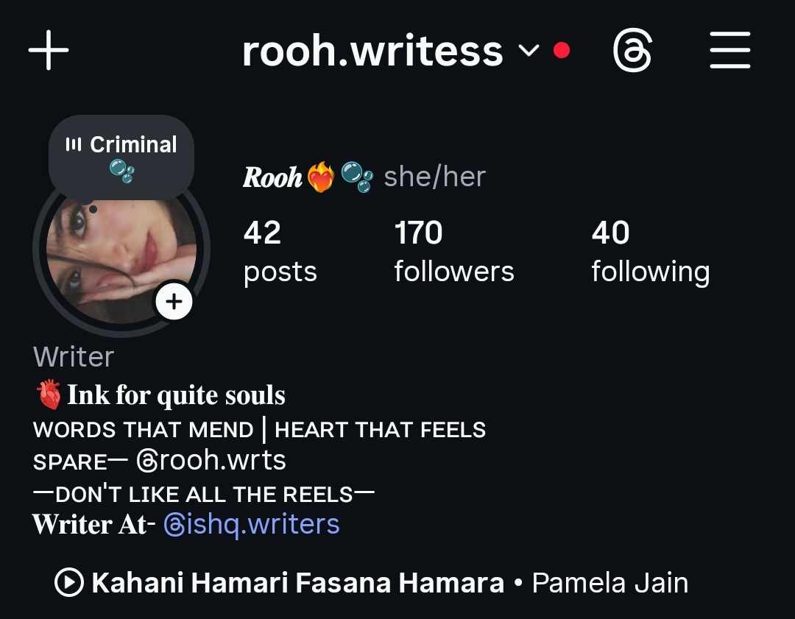The image size is (795, 619).
Task: Open the Criminal note bubble
Action: pyautogui.click(x=121, y=156)
